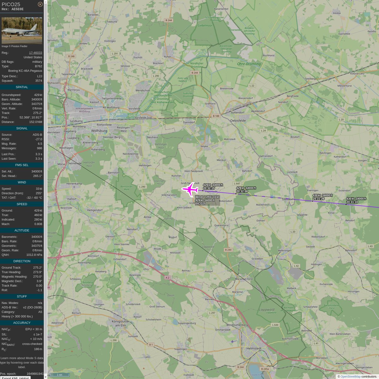Close the PICO25 aircraft info panel
379x379 pixels.
tap(40, 4)
